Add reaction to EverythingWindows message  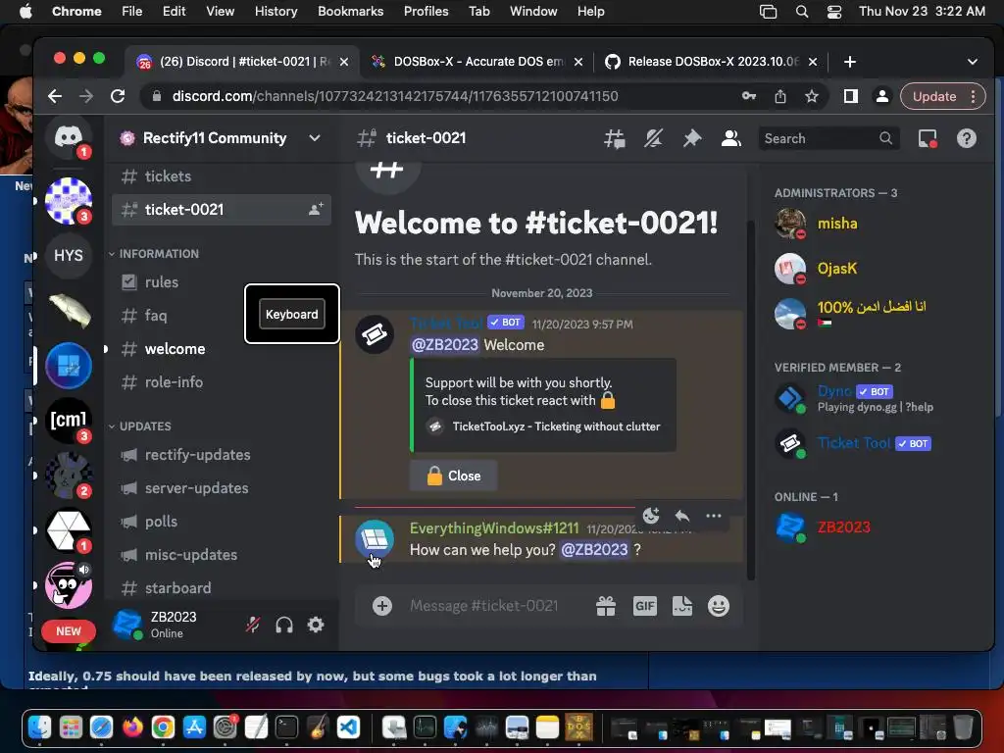[x=651, y=516]
